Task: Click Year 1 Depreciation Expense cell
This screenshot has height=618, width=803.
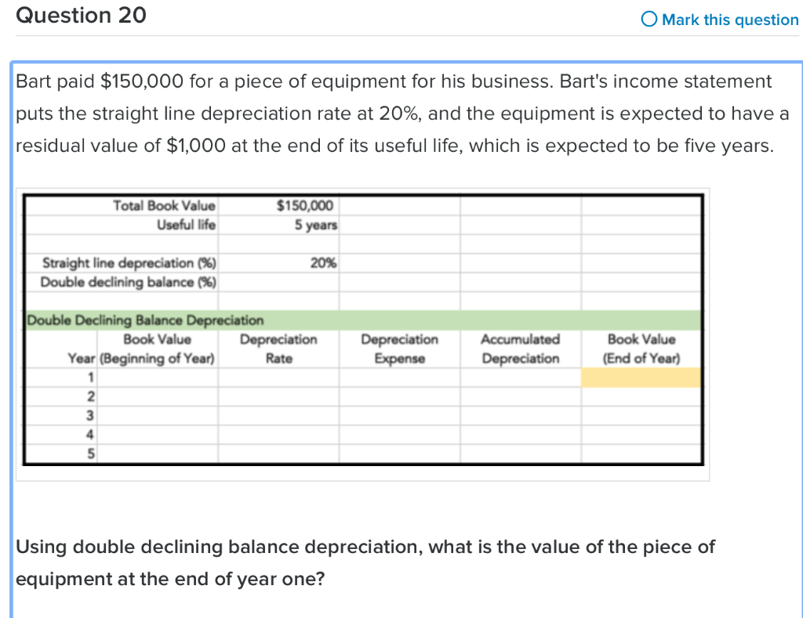Action: 400,377
